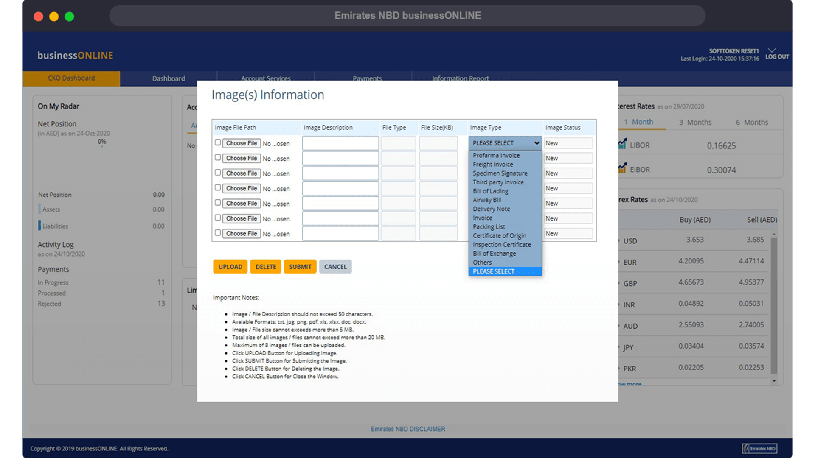815x458 pixels.
Task: Pick Certificate of Origin option
Action: click(499, 236)
